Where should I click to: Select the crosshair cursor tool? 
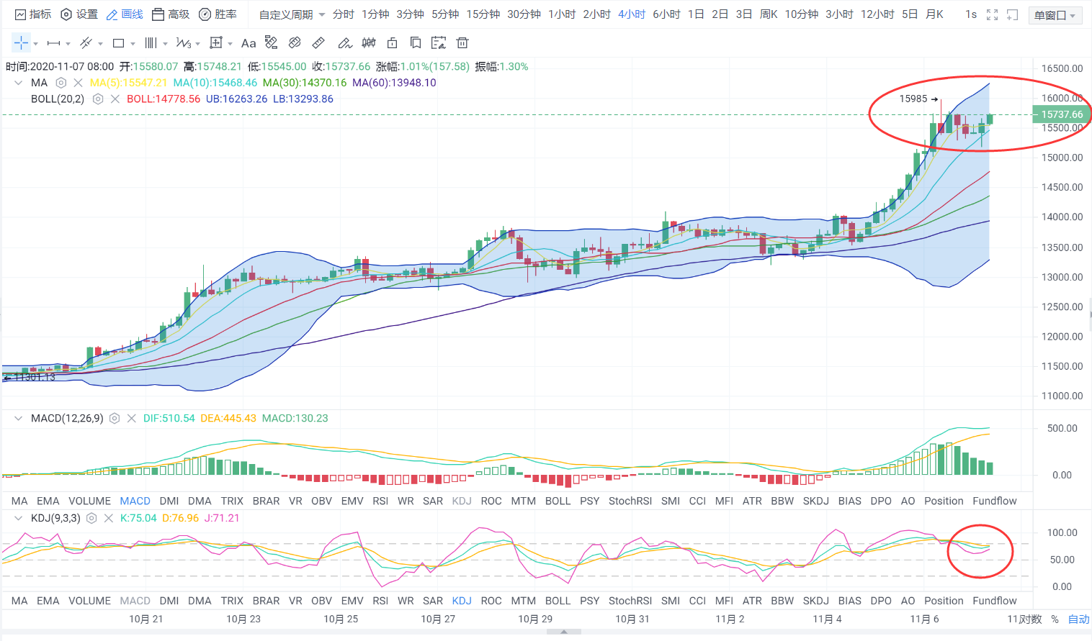click(x=21, y=43)
